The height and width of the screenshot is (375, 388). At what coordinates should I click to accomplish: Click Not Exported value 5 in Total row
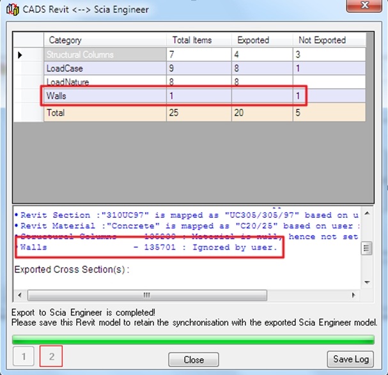click(x=329, y=113)
